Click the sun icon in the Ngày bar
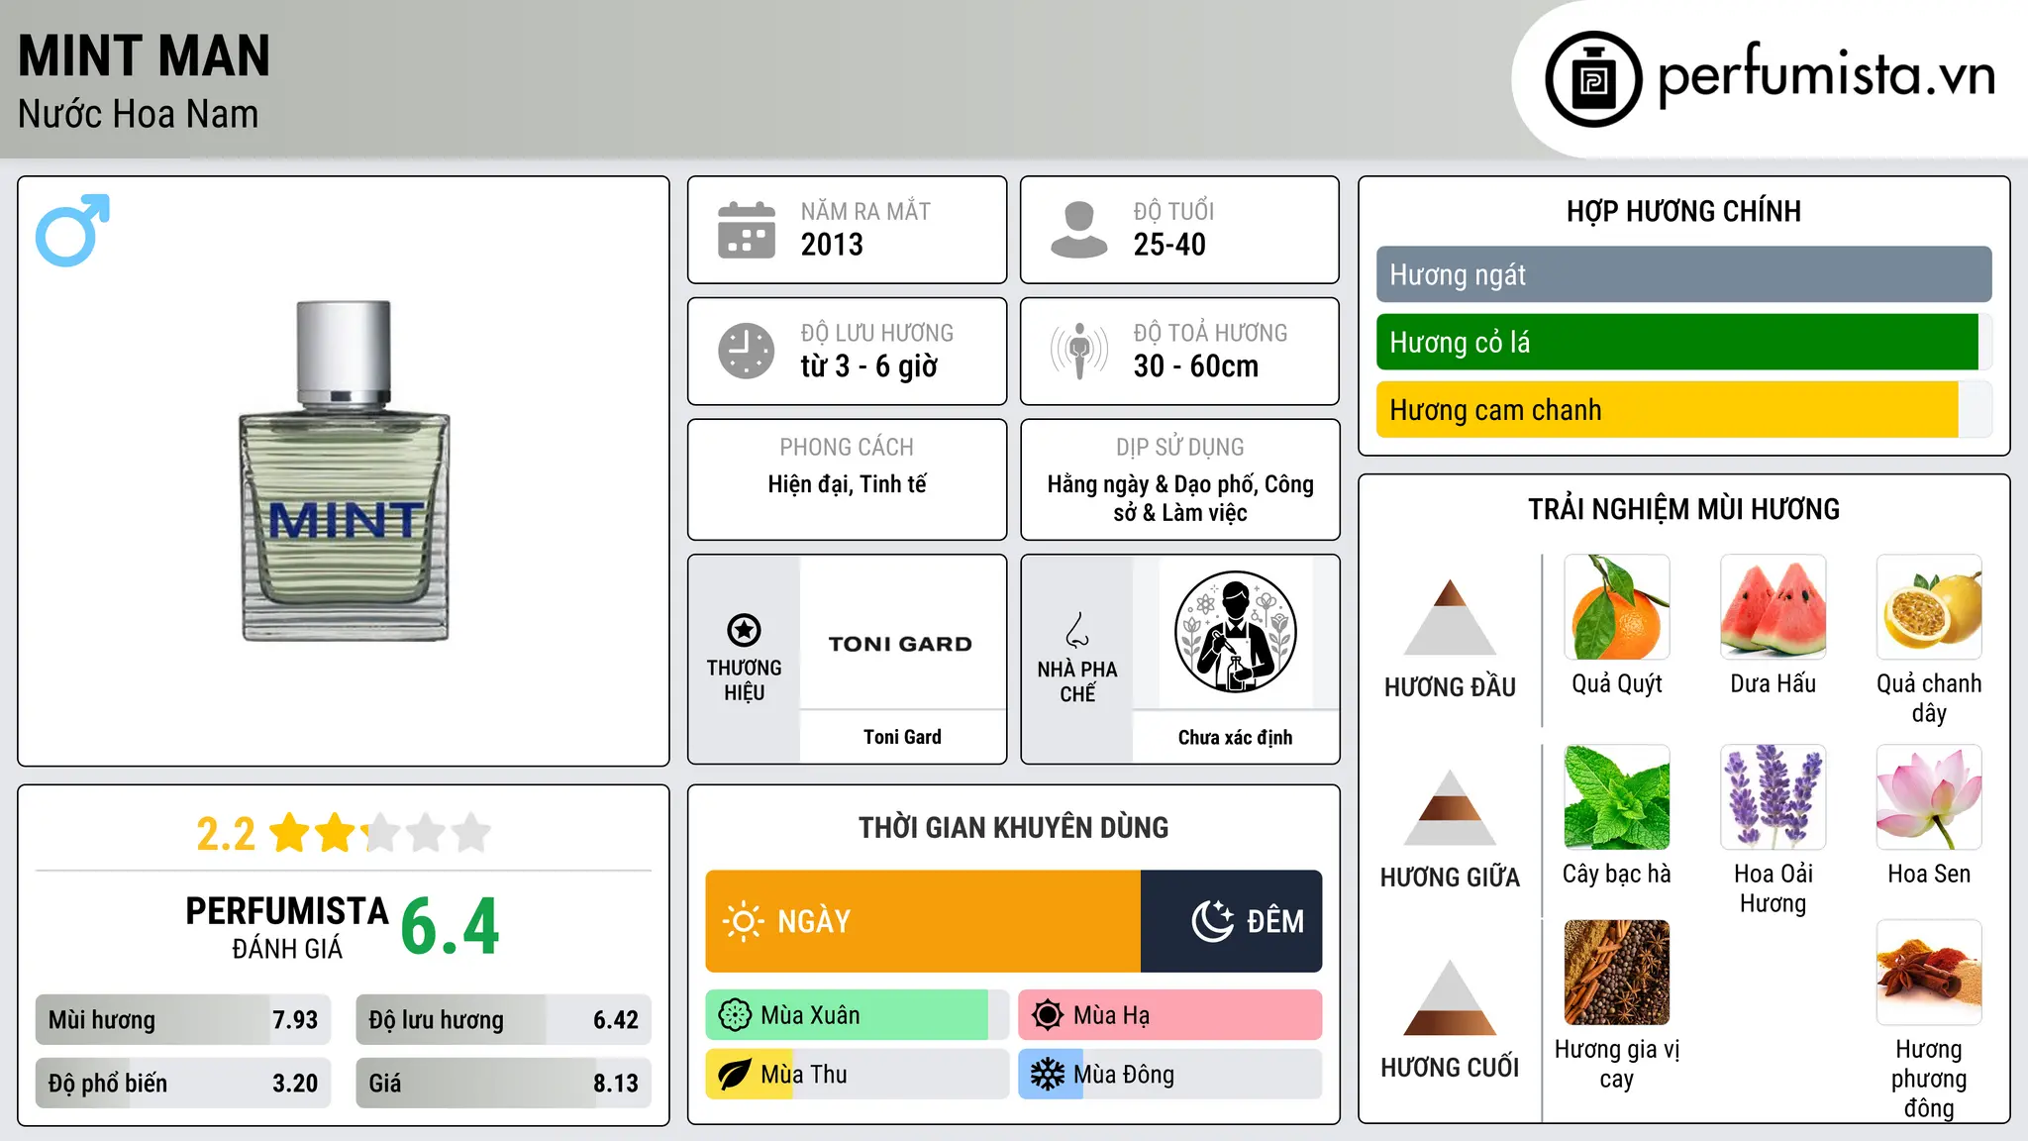The height and width of the screenshot is (1141, 2028). pyautogui.click(x=743, y=921)
